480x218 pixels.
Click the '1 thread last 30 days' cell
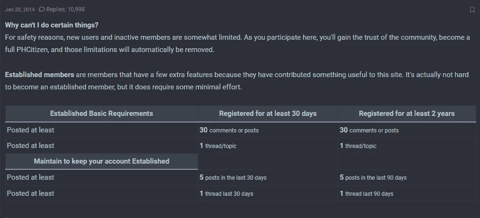click(226, 193)
